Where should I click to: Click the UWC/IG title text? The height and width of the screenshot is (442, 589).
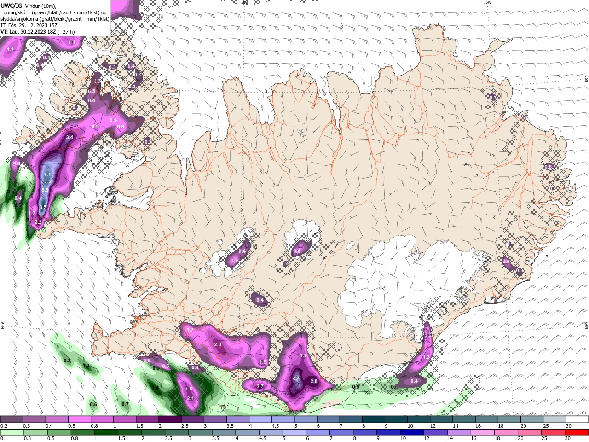tap(11, 5)
